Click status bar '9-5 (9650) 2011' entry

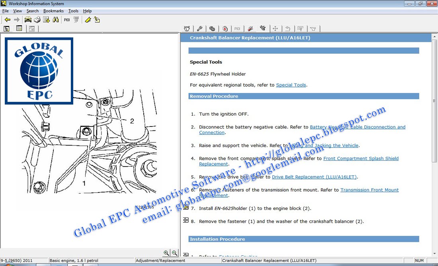tap(24, 260)
